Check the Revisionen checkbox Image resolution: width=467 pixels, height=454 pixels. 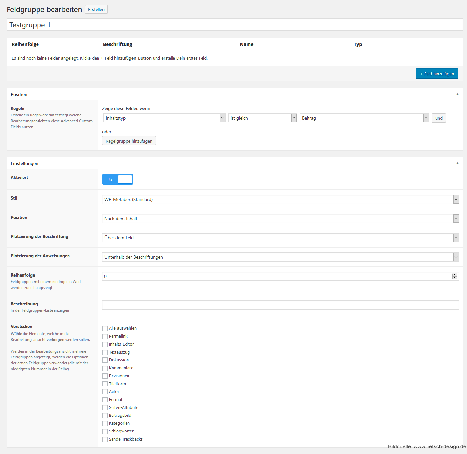coord(105,376)
